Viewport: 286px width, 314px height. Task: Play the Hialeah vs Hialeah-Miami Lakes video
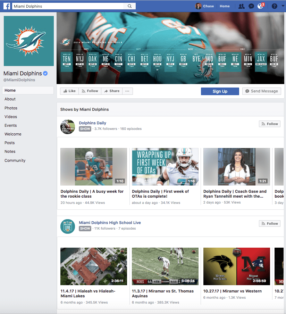coord(93,266)
